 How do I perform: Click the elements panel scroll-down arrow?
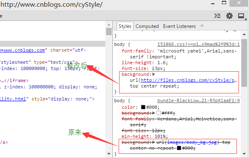pyautogui.click(x=109, y=154)
